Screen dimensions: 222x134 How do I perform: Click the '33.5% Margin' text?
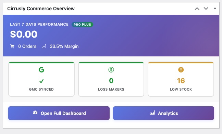tap(64, 46)
